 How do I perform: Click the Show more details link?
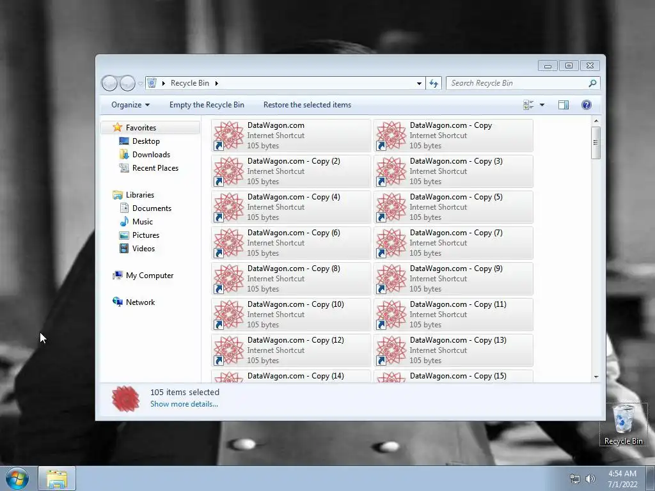(x=184, y=404)
